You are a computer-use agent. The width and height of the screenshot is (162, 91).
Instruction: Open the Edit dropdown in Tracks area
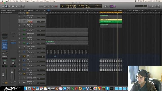click(x=25, y=10)
